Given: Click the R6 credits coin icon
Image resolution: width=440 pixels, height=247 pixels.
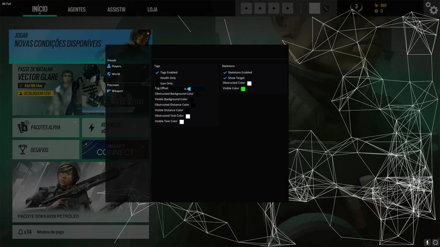Looking at the screenshot, I should (x=377, y=11).
